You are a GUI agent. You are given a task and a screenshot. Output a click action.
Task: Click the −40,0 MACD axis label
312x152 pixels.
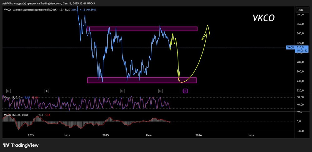[x=300, y=131]
